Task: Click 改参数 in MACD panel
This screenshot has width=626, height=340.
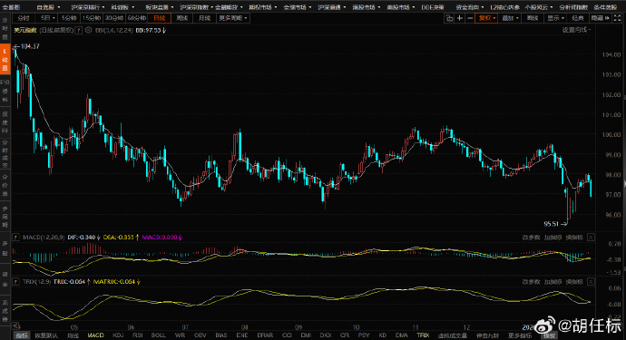Action: click(x=531, y=238)
